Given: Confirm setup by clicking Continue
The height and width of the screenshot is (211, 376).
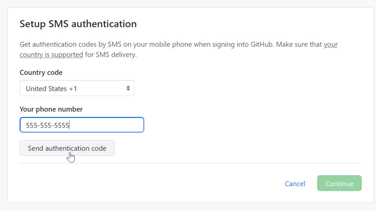Looking at the screenshot, I should [x=339, y=183].
